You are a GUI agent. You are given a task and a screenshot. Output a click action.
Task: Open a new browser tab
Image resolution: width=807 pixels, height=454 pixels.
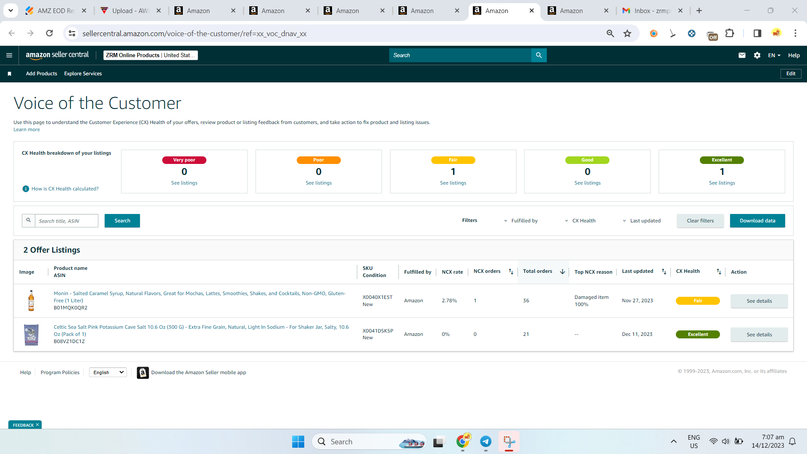(x=699, y=11)
